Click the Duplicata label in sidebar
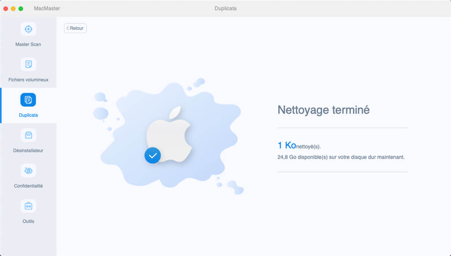Screen dimensions: 451x256 (28, 115)
